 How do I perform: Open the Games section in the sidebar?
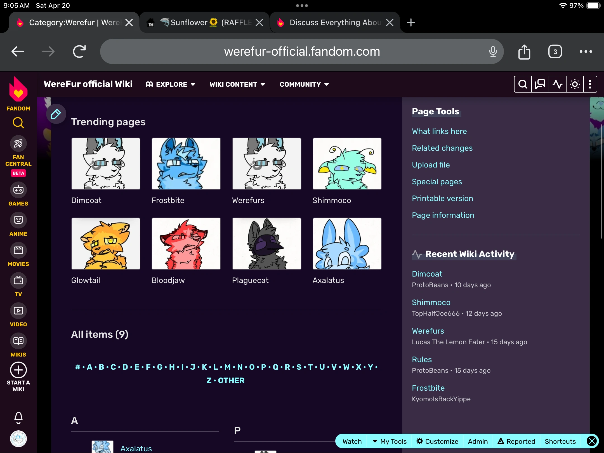(18, 190)
